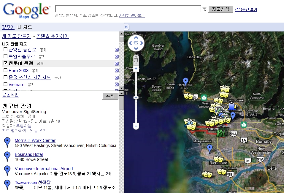Delete the 밴쿠버 관광 map with its X icon

point(117,64)
